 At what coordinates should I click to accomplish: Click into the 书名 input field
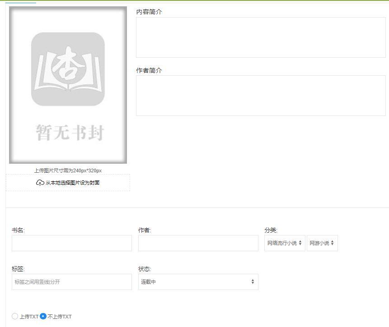click(72, 243)
